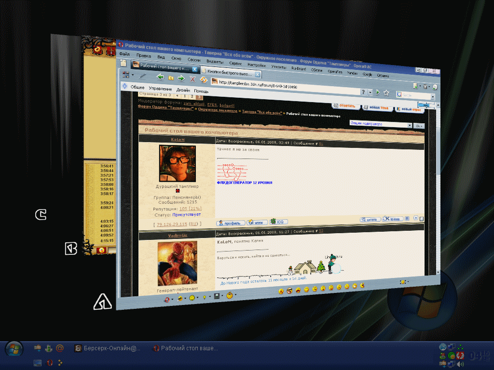Click the green play arrow in address bar
This screenshot has width=494, height=370.
coord(378,92)
